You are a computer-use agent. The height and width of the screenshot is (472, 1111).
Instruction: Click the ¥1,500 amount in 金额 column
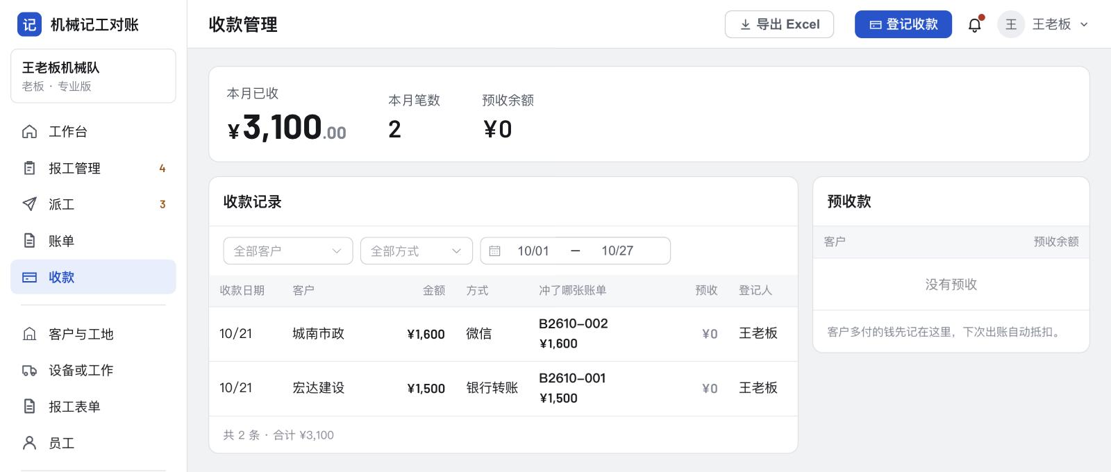coord(426,389)
